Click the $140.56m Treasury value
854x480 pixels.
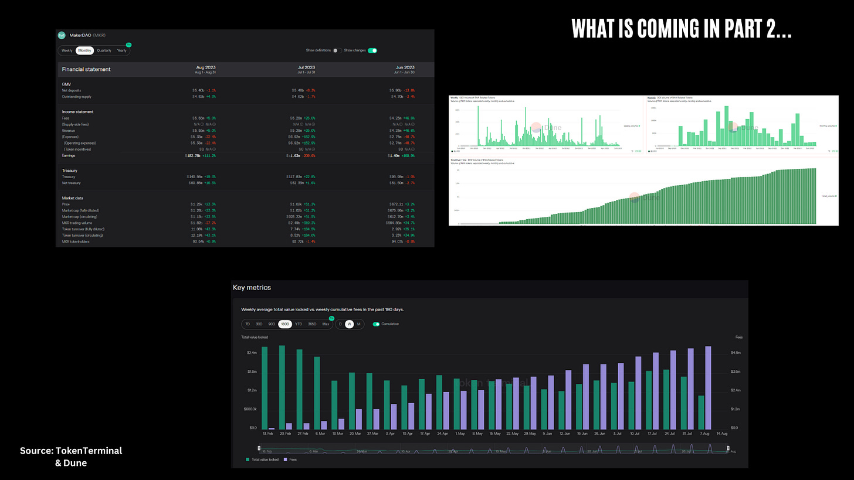(x=195, y=176)
